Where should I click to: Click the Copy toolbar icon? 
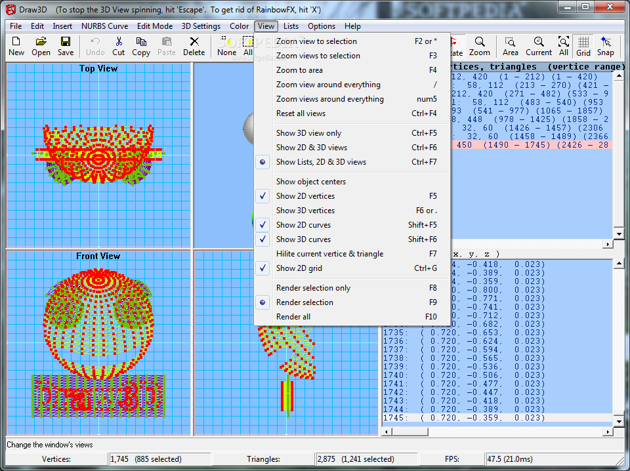[141, 46]
